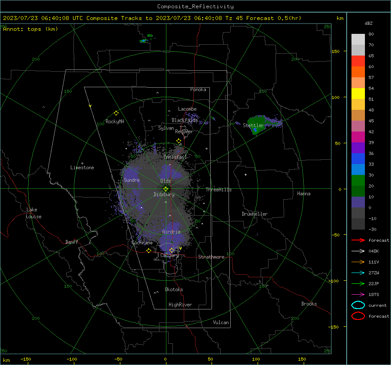The width and height of the screenshot is (391, 365).
Task: Click the red forecast ellipse icon
Action: (x=358, y=316)
